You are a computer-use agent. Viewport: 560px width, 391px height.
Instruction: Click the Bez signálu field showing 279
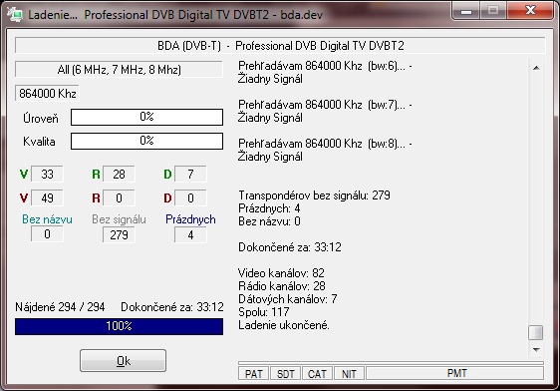point(119,234)
